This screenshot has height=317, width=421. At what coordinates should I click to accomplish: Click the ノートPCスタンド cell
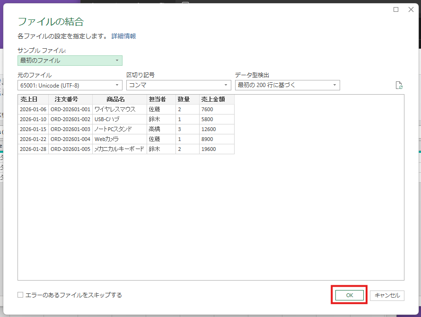click(x=120, y=129)
